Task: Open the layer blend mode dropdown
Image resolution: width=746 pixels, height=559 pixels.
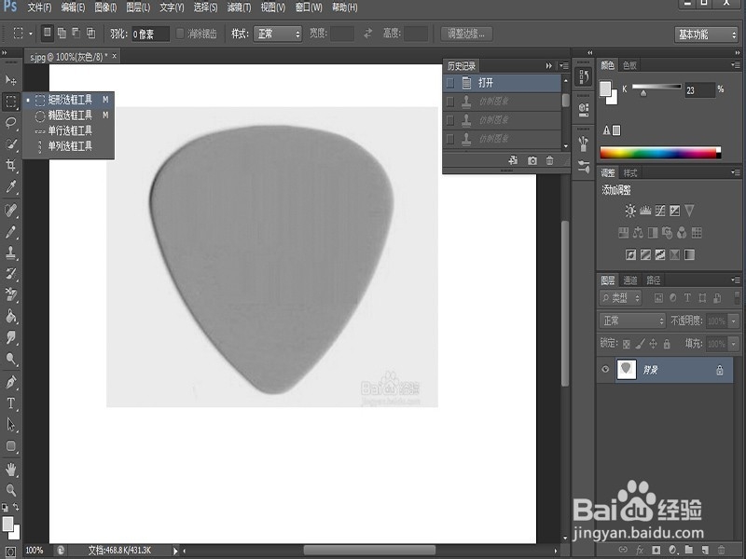Action: (632, 320)
